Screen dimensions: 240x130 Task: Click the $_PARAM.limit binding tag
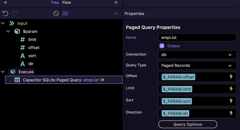[177, 89]
